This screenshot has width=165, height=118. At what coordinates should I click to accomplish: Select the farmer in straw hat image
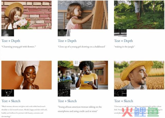tap(139, 75)
